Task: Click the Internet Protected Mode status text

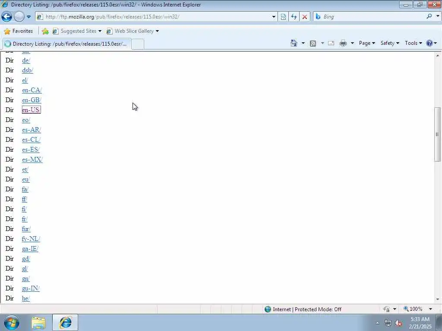Action: point(307,309)
